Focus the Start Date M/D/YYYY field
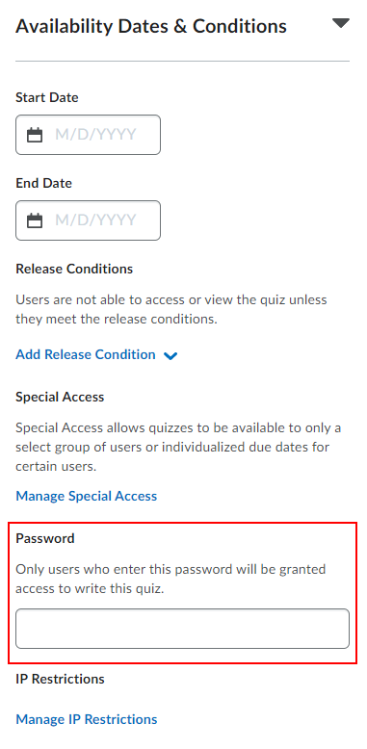The image size is (367, 749). pos(88,135)
